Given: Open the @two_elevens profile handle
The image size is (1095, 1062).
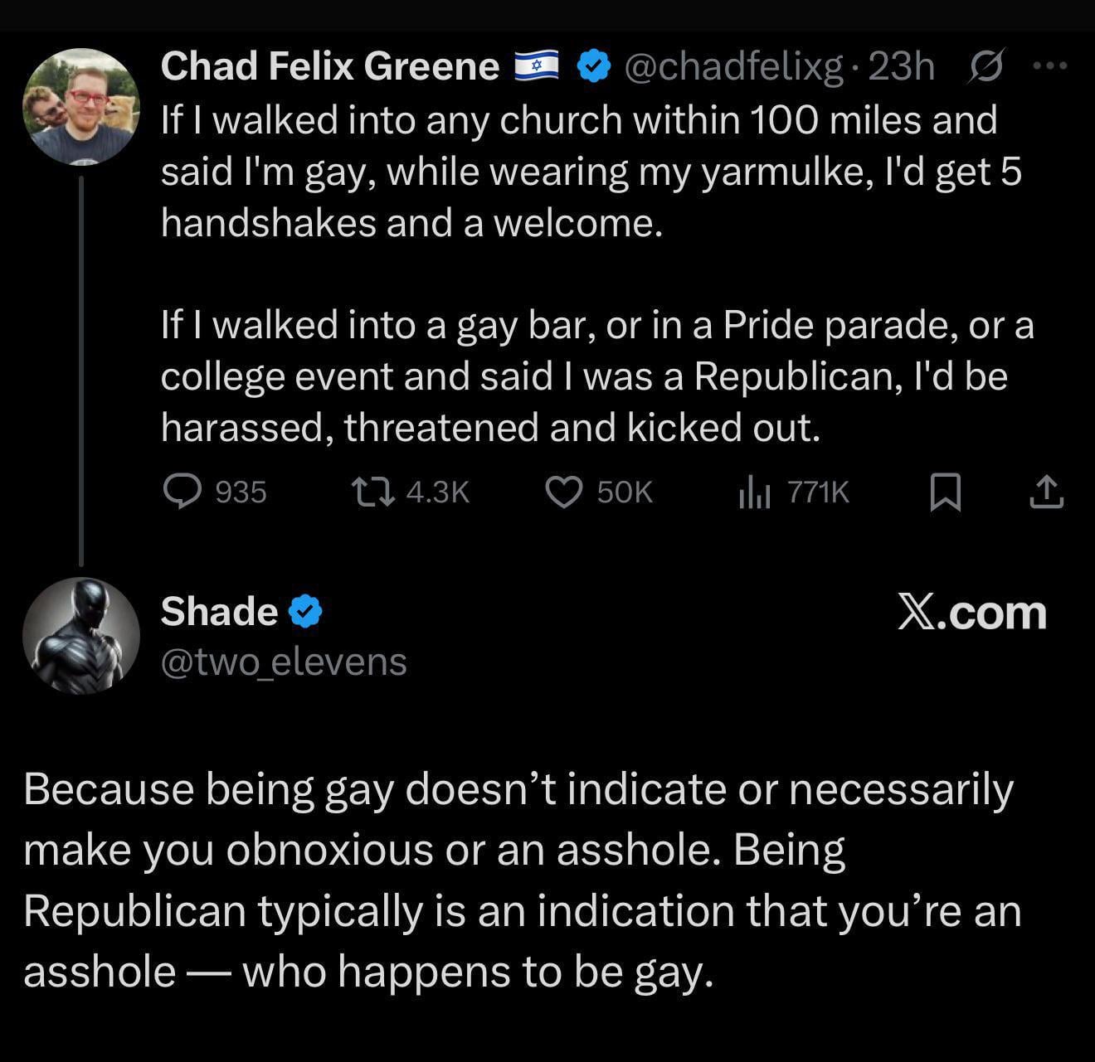Looking at the screenshot, I should pyautogui.click(x=283, y=662).
